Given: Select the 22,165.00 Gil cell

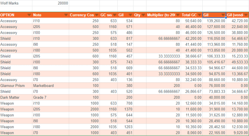Looking at the screenshot, I should [214, 133].
